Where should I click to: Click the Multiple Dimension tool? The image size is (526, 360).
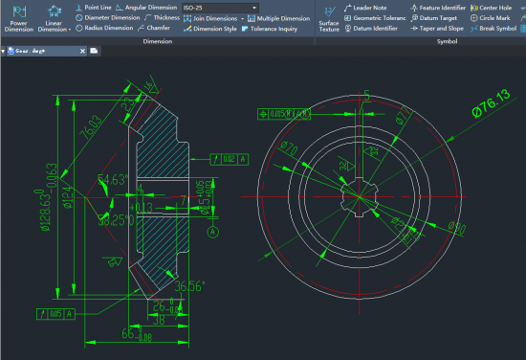pyautogui.click(x=278, y=18)
